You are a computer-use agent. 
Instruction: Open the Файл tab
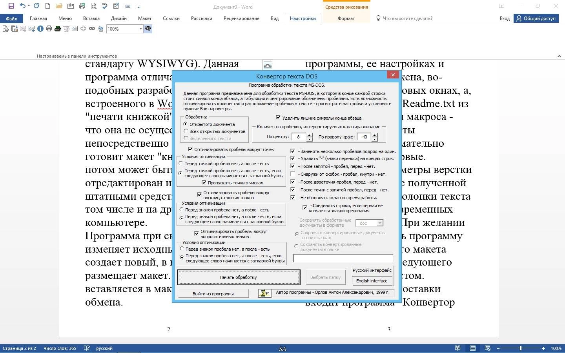[11, 18]
